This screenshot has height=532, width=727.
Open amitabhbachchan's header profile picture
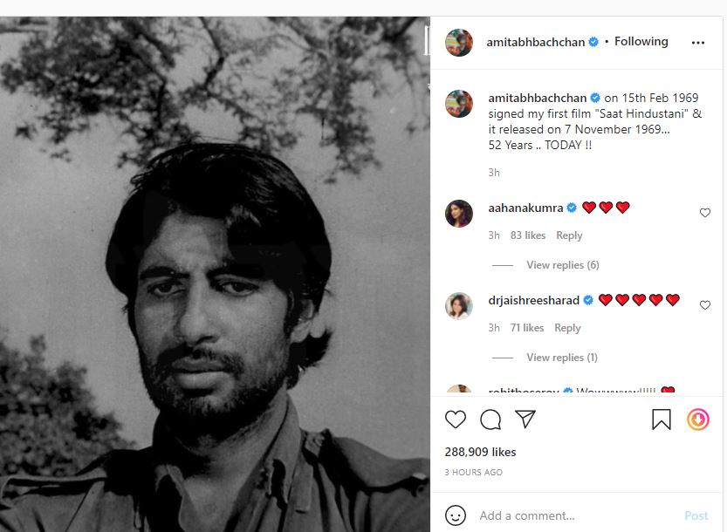coord(459,42)
